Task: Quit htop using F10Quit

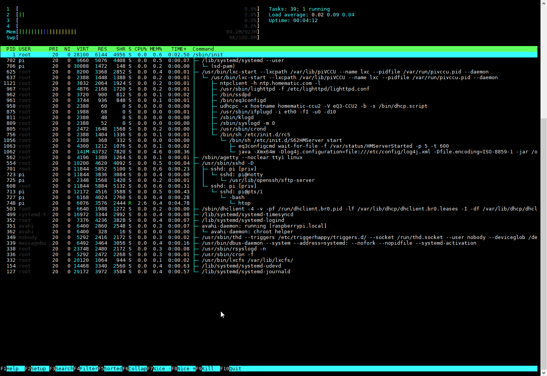Action: pyautogui.click(x=231, y=368)
